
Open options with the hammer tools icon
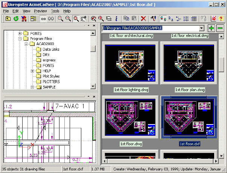(153, 19)
